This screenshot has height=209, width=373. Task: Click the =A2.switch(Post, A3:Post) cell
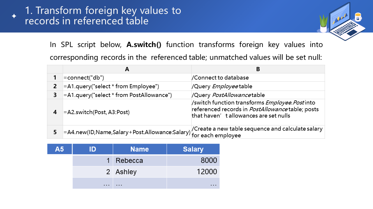pos(127,112)
